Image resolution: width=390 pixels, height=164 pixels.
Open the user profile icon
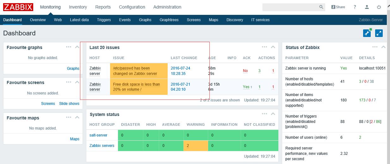[367, 7]
